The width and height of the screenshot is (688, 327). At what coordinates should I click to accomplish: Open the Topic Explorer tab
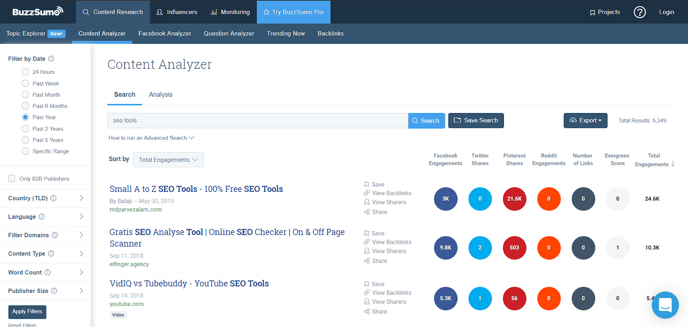pyautogui.click(x=36, y=34)
